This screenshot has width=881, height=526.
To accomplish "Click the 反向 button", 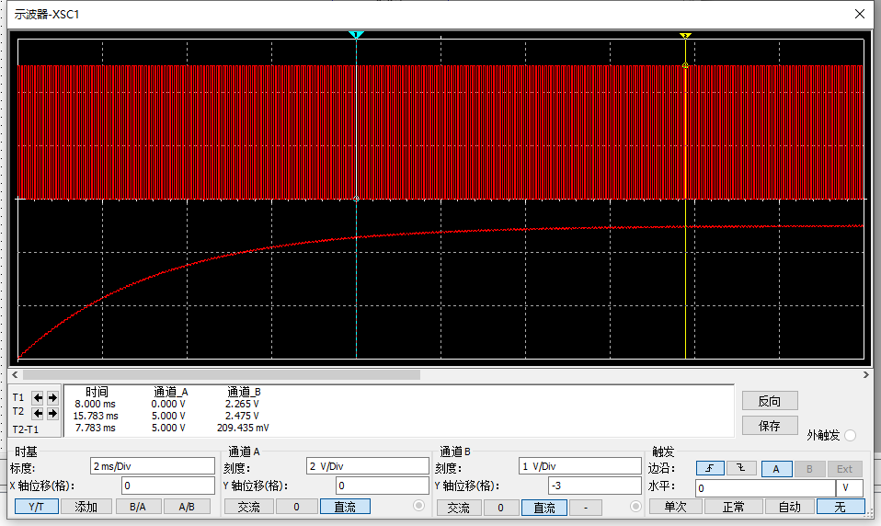I will point(770,401).
